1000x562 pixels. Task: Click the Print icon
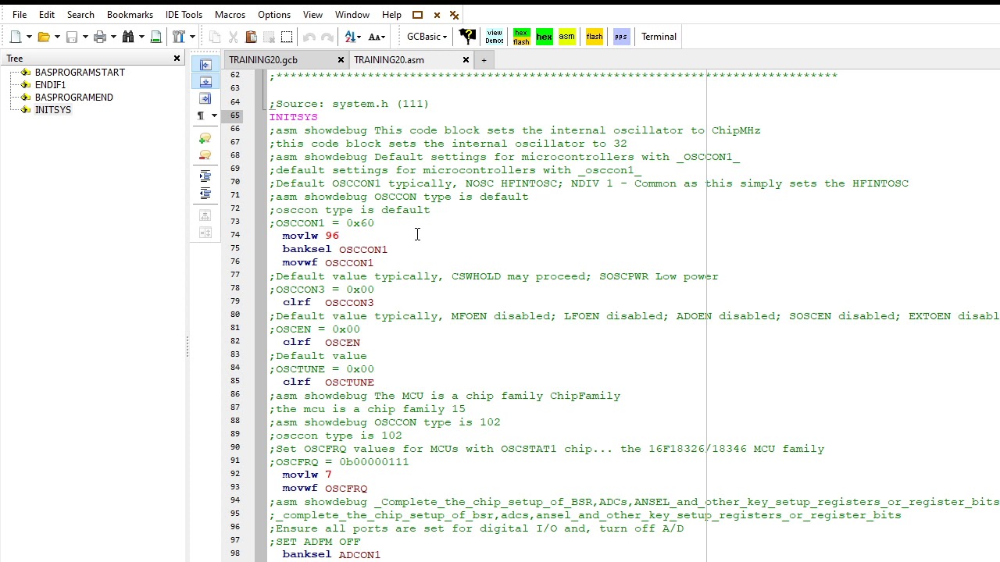click(x=100, y=37)
